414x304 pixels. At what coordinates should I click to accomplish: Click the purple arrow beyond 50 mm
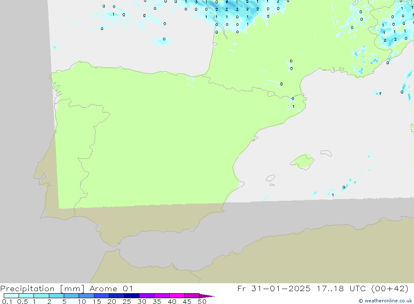(x=207, y=296)
